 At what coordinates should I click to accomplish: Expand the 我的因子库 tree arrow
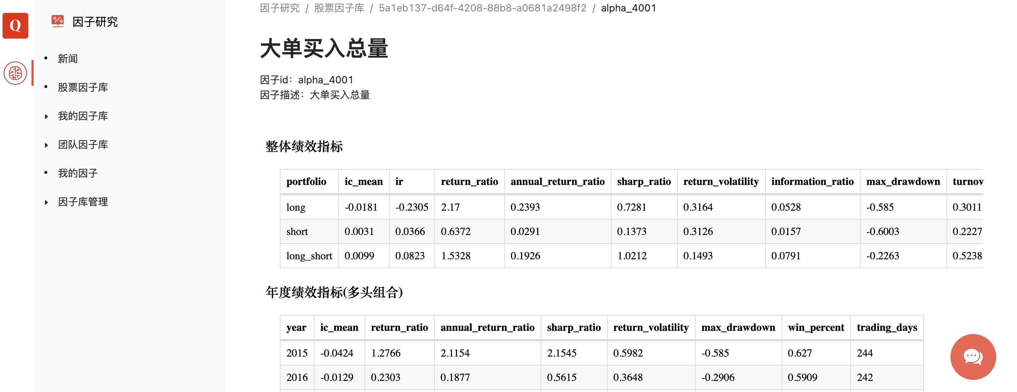point(46,117)
